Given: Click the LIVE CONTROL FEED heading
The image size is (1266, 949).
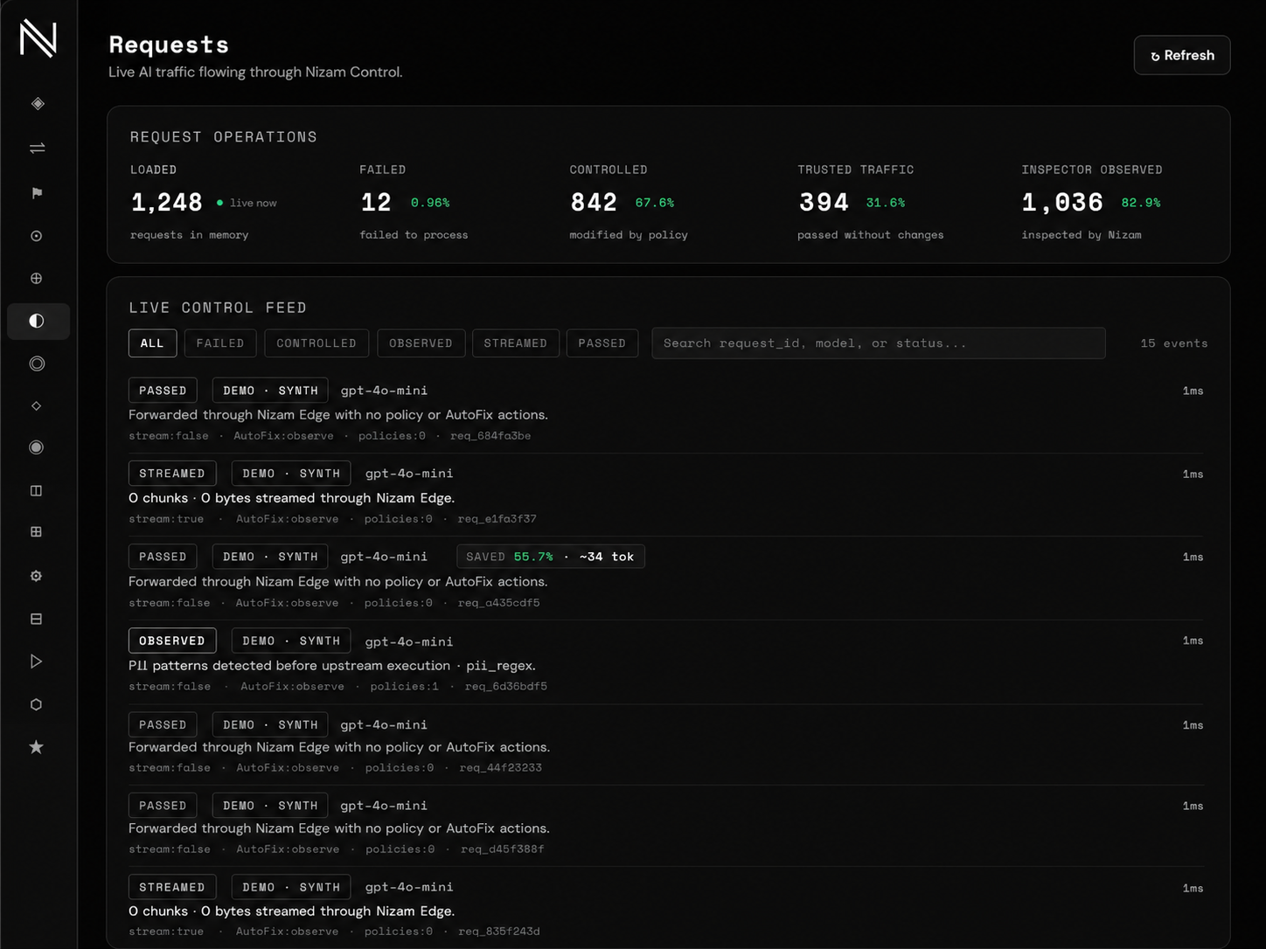Looking at the screenshot, I should pos(218,308).
